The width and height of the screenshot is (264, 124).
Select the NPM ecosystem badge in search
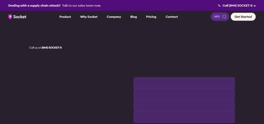point(217,17)
